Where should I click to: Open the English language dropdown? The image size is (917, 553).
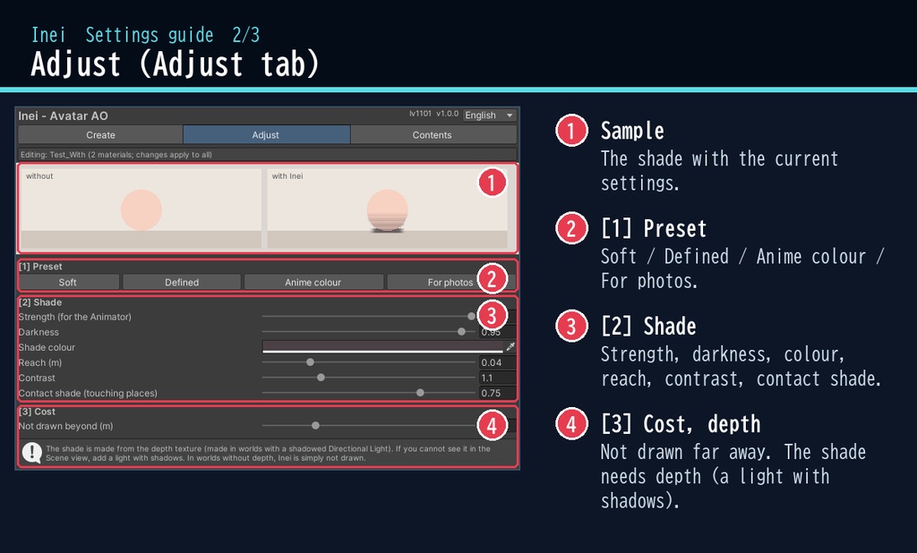(490, 115)
